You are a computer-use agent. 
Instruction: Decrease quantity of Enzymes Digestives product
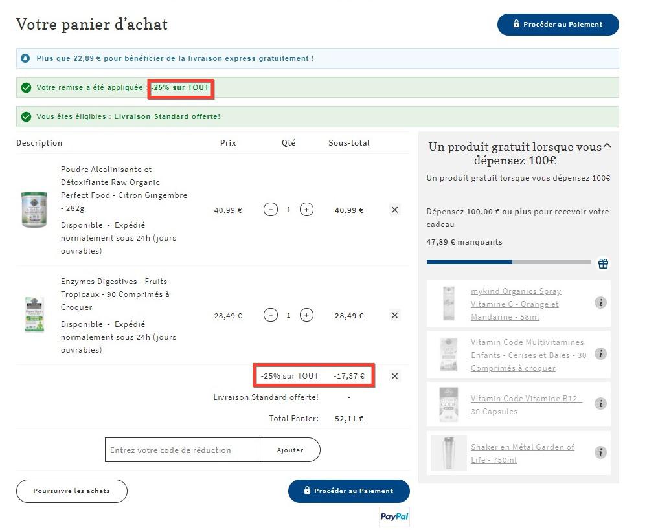[x=270, y=316]
